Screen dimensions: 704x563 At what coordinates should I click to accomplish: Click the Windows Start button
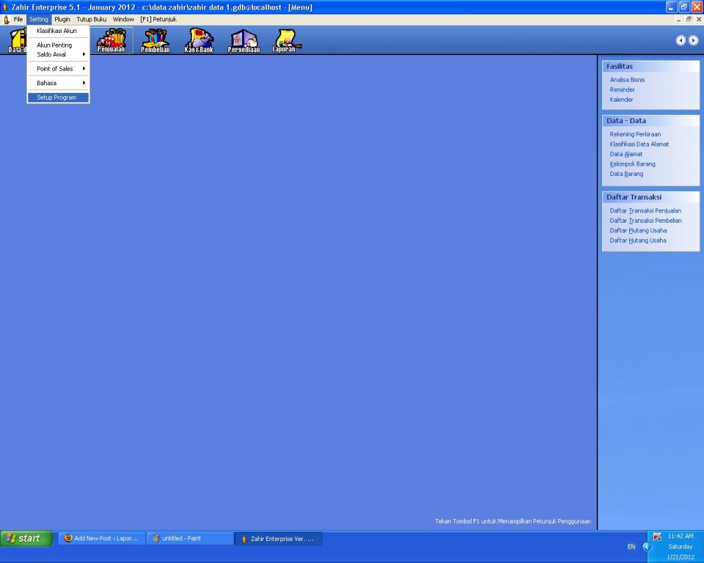tap(26, 538)
